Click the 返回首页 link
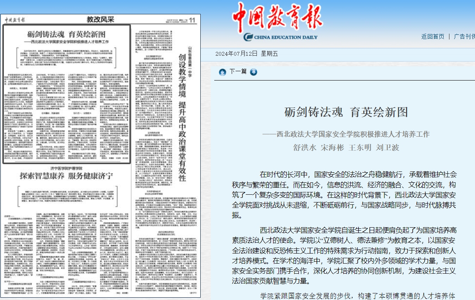 pyautogui.click(x=433, y=36)
